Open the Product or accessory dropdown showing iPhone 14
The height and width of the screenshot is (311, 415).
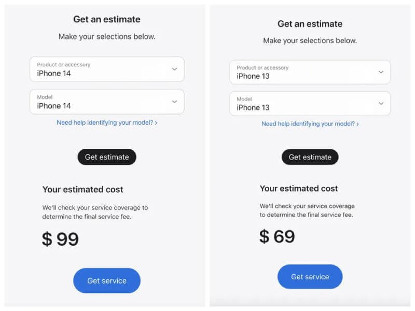pyautogui.click(x=106, y=69)
